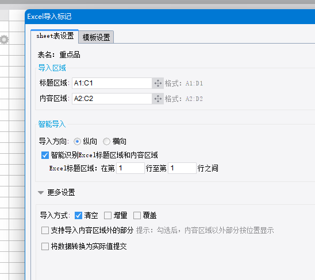
Task: Uncheck the 清空 import mode
Action: pos(78,216)
